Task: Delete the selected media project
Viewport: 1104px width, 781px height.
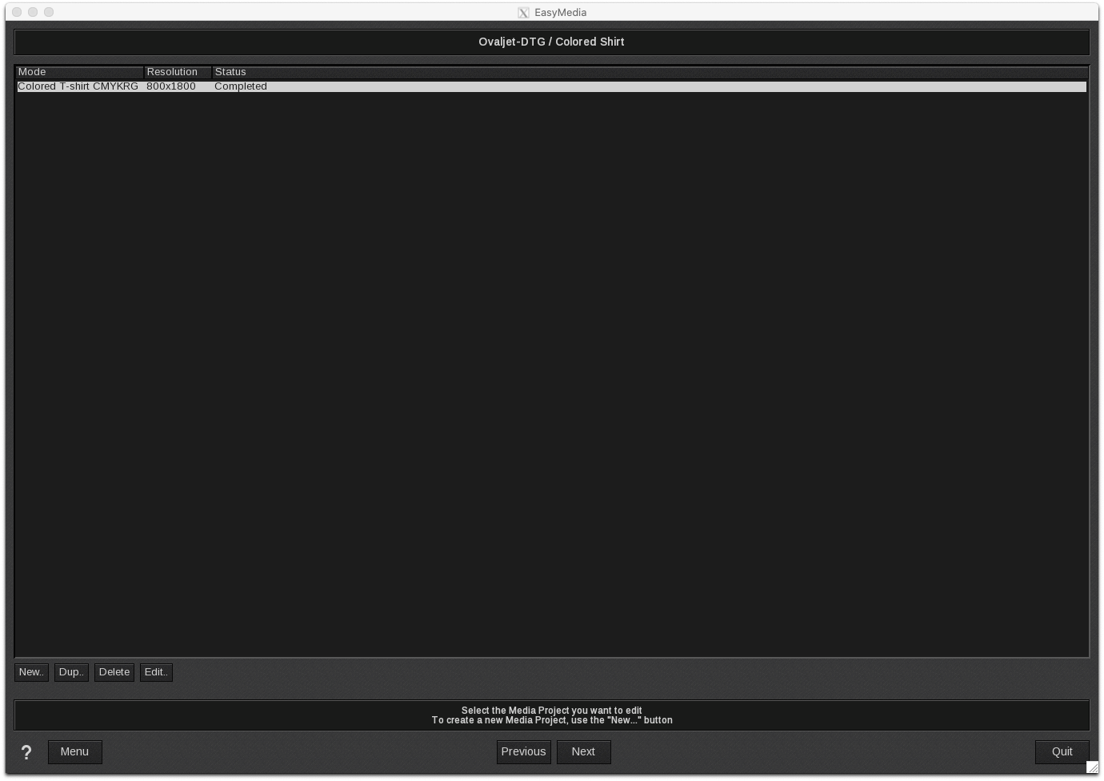Action: (x=114, y=672)
